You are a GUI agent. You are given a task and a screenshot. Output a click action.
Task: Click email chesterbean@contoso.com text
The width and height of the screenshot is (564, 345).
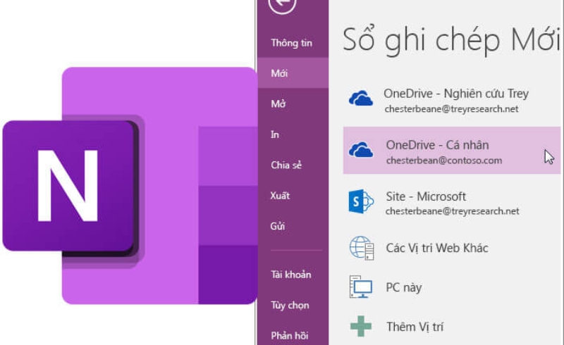(444, 161)
